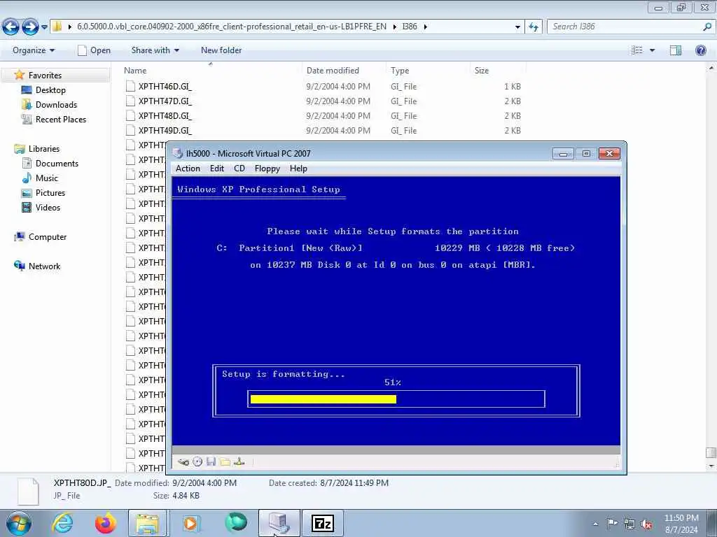Switch to Virtual PC taskbar button
This screenshot has width=717, height=537.
pos(279,523)
